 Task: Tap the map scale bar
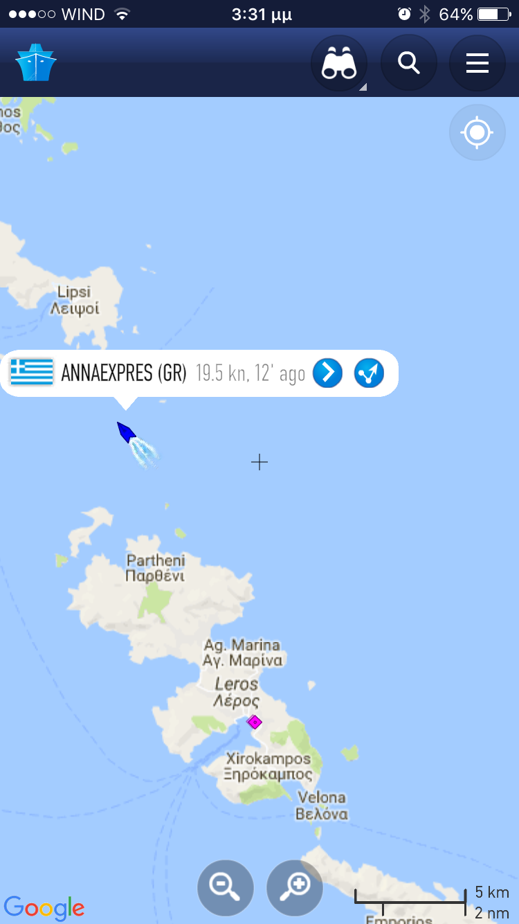410,903
